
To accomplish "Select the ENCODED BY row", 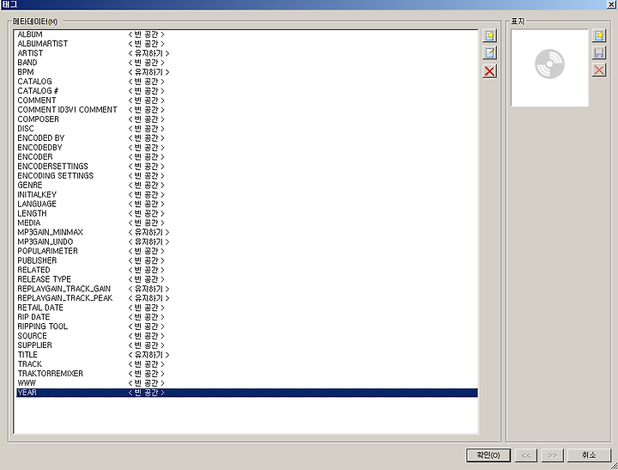I will click(x=247, y=138).
